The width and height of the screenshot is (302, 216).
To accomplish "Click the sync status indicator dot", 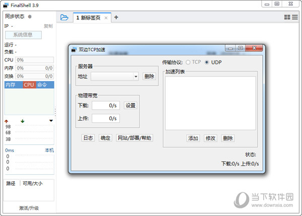I will point(30,17).
